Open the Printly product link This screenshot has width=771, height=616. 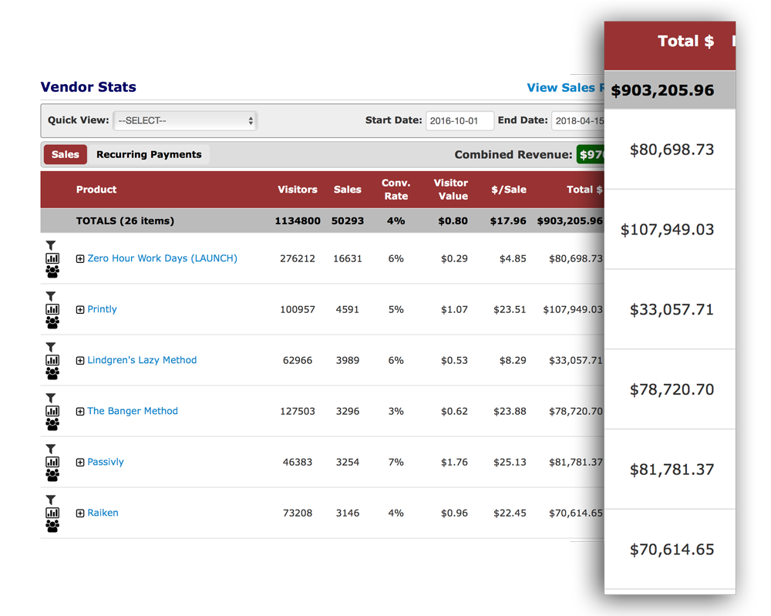(x=103, y=309)
